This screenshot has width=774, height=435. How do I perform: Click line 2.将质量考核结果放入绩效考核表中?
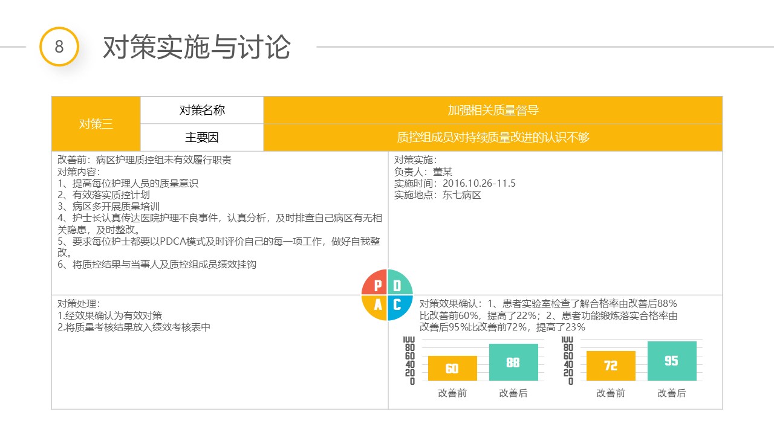[x=134, y=327]
